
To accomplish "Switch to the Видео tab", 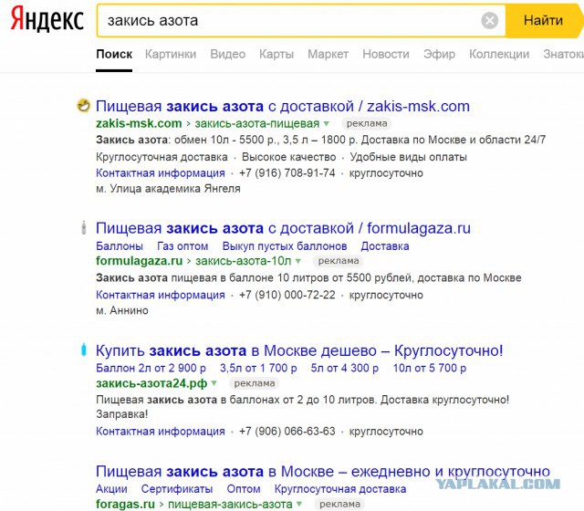I will tap(227, 55).
